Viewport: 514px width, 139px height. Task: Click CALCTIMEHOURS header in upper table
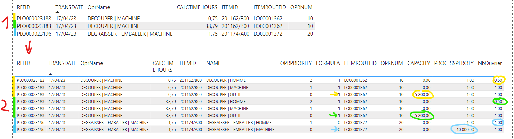click(x=197, y=7)
